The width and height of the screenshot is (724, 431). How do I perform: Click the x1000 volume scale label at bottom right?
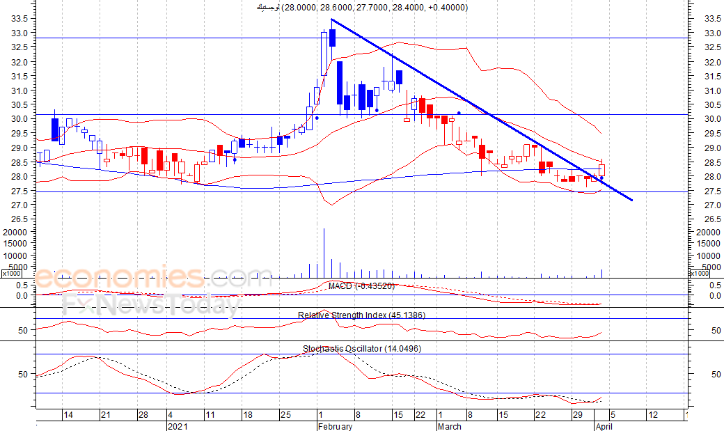tap(700, 274)
